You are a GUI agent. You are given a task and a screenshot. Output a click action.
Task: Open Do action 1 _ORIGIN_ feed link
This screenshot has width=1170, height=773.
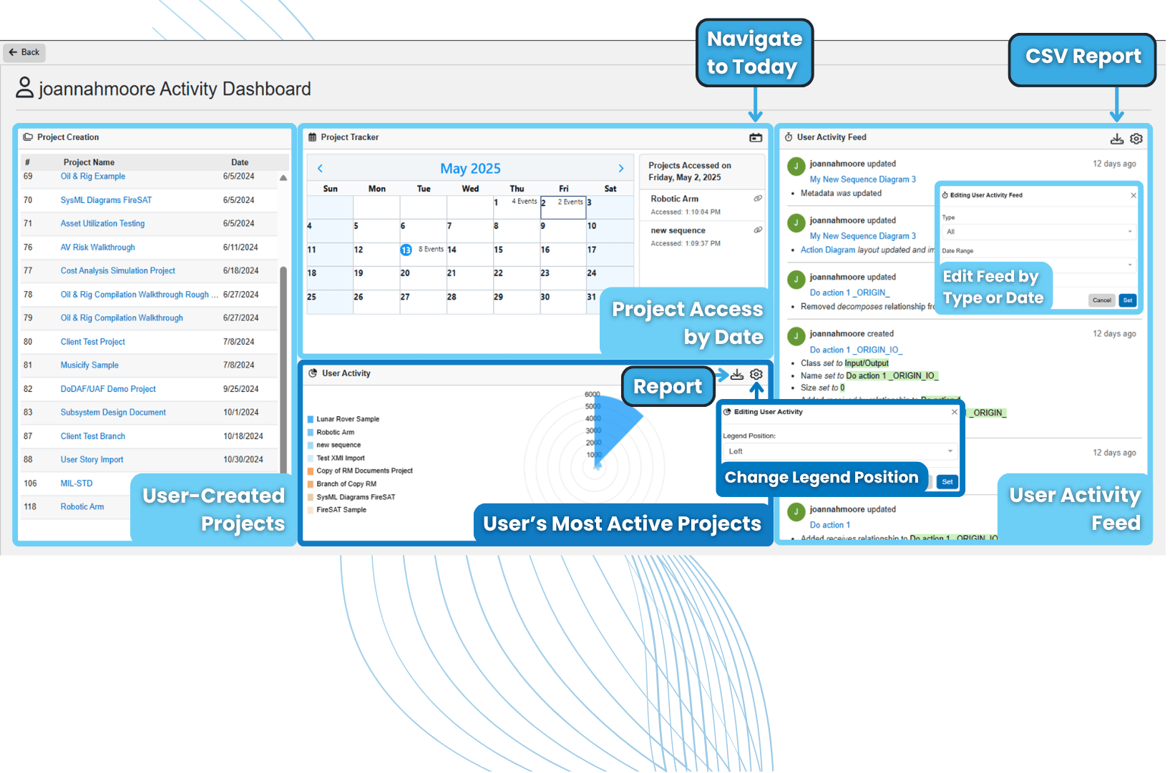[849, 293]
